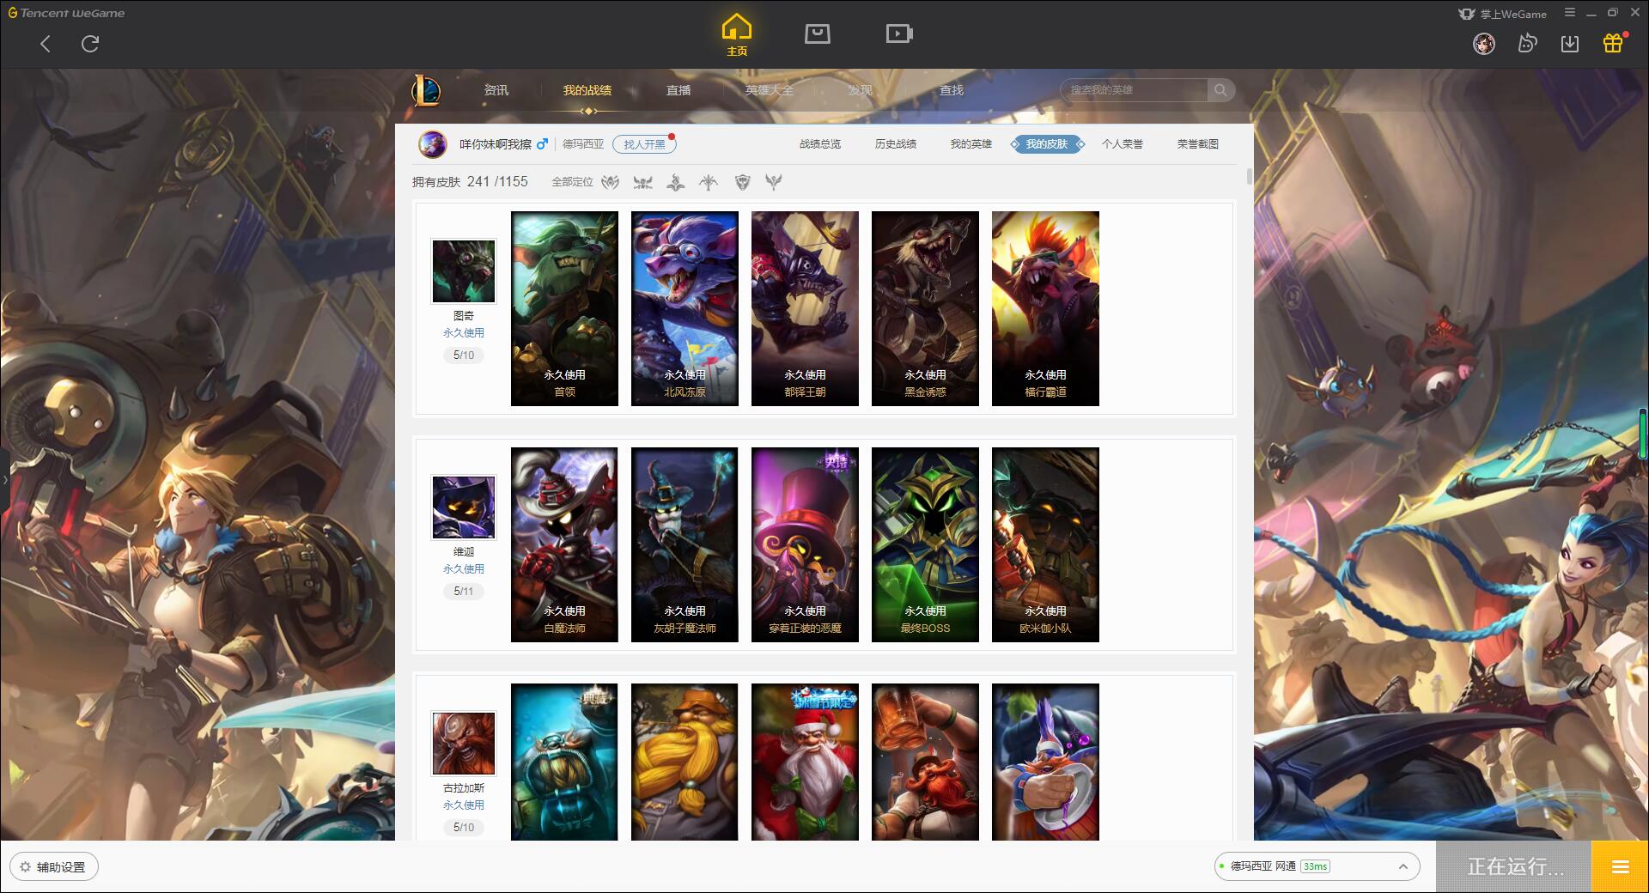Screen dimensions: 1649x893
Task: Open the 北风冻原 skin card
Action: point(685,308)
